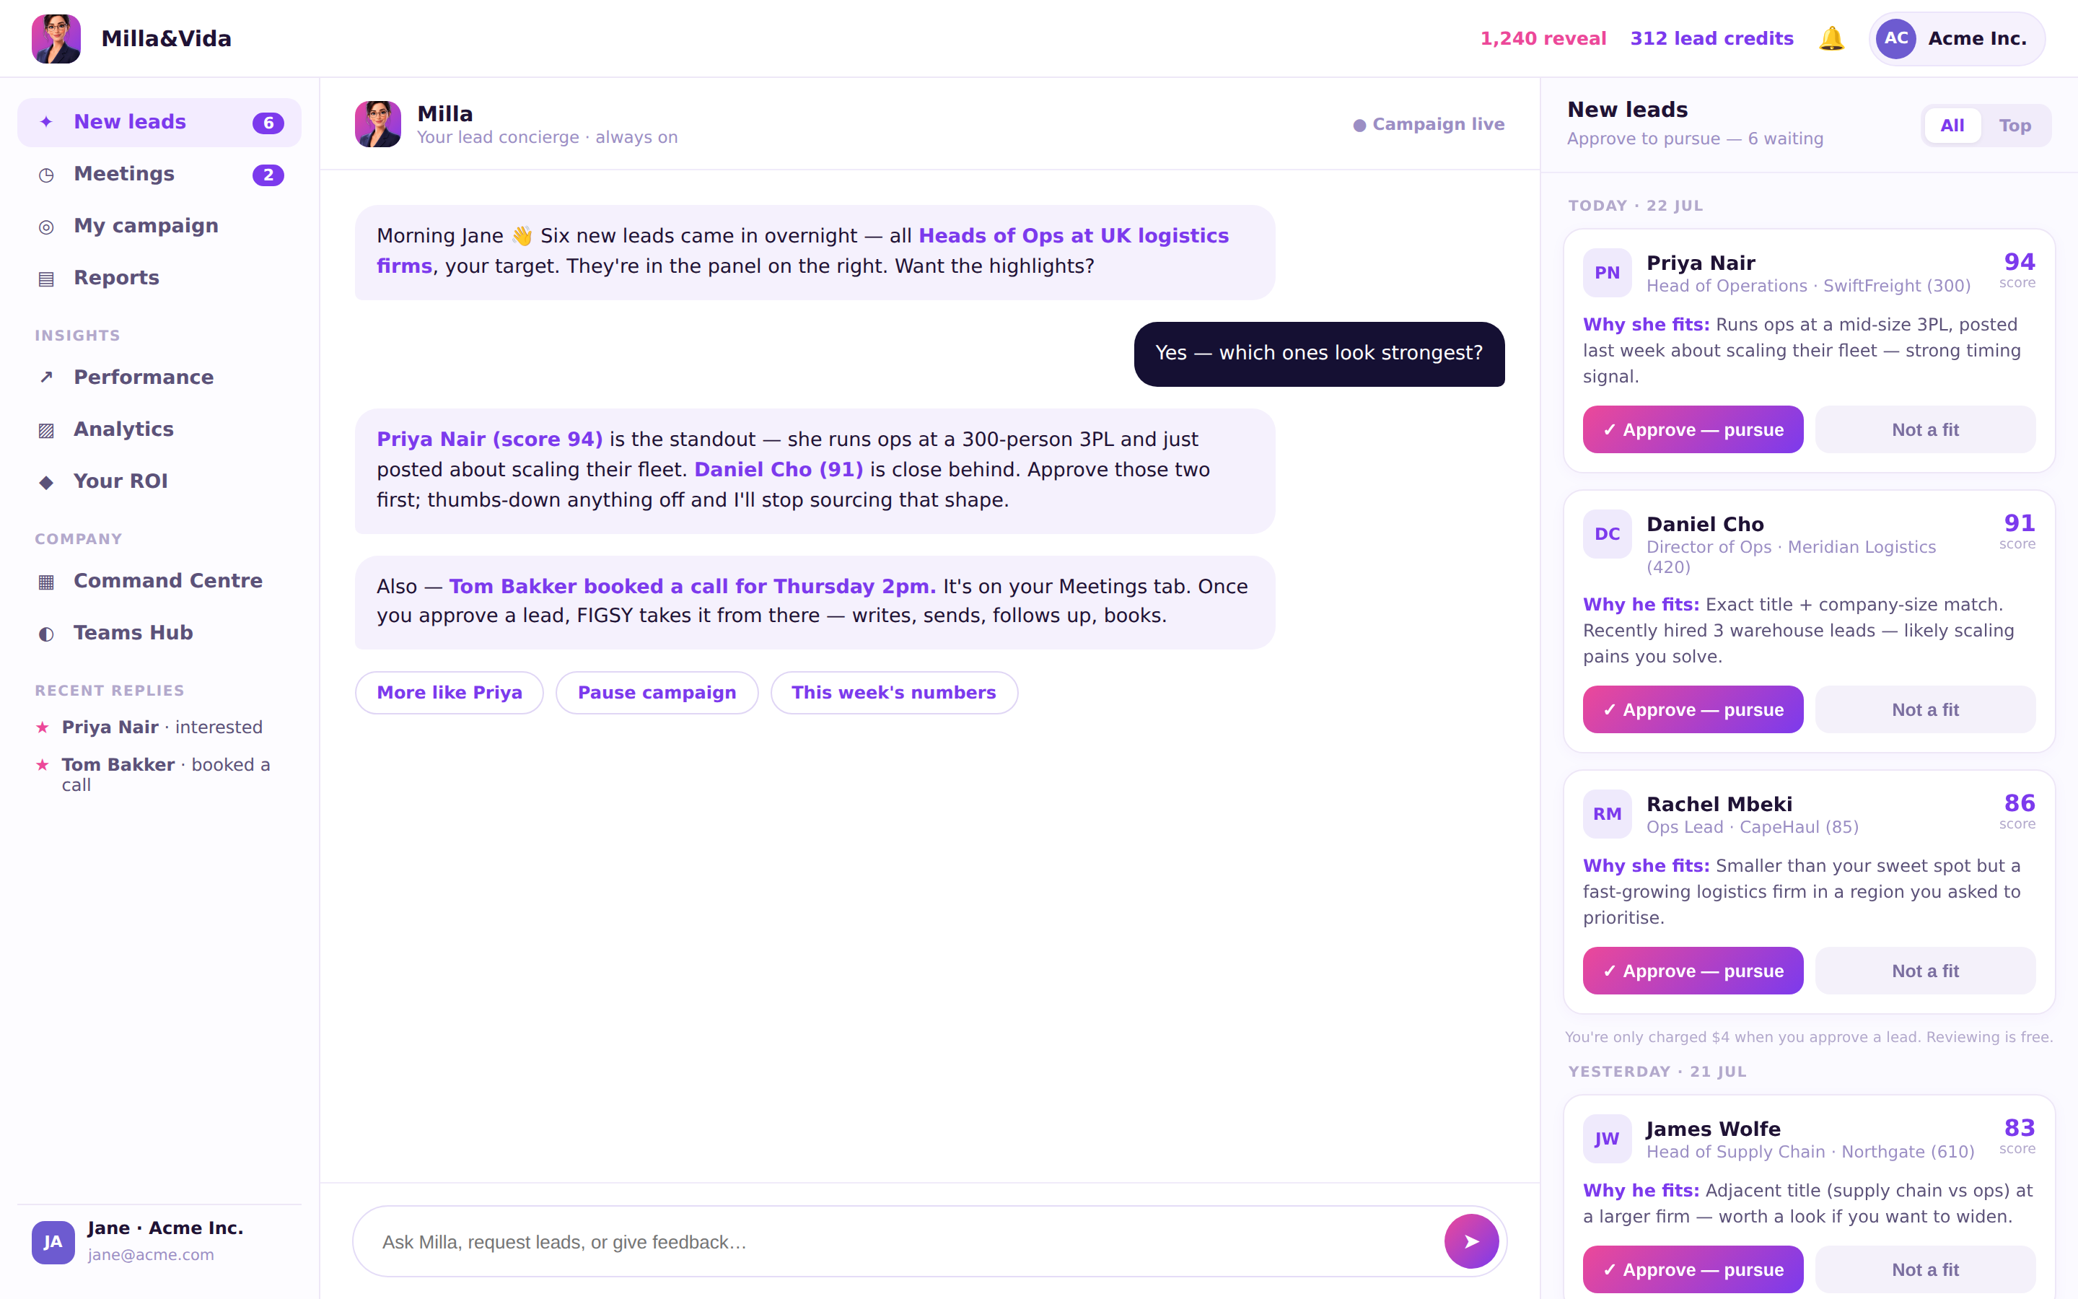Mark Daniel Cho as not a fit

coord(1925,709)
